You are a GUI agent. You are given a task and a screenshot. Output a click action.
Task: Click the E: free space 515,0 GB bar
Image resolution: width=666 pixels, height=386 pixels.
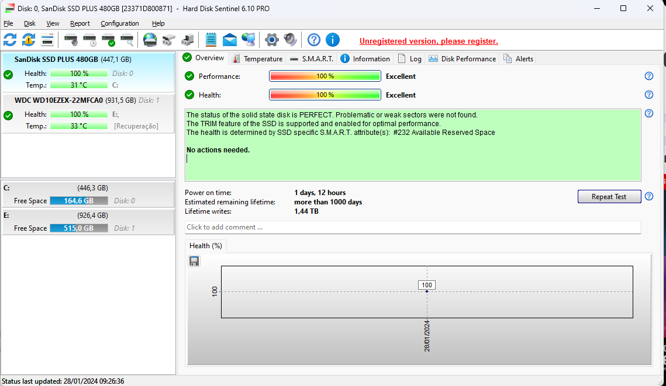click(78, 228)
